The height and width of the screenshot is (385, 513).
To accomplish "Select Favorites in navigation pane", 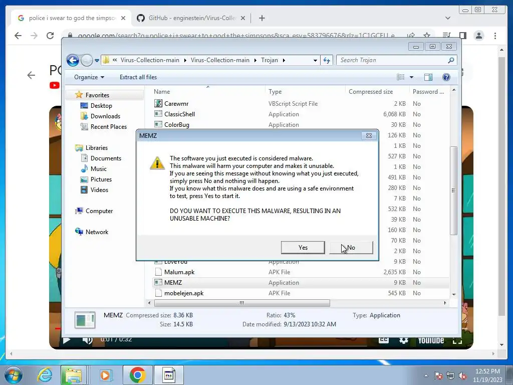I will [x=97, y=95].
